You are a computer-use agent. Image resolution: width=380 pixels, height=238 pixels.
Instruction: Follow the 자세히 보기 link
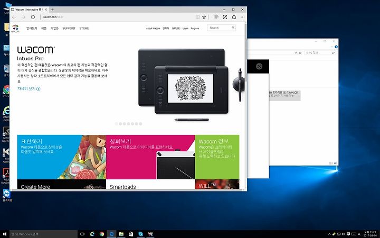pyautogui.click(x=28, y=89)
